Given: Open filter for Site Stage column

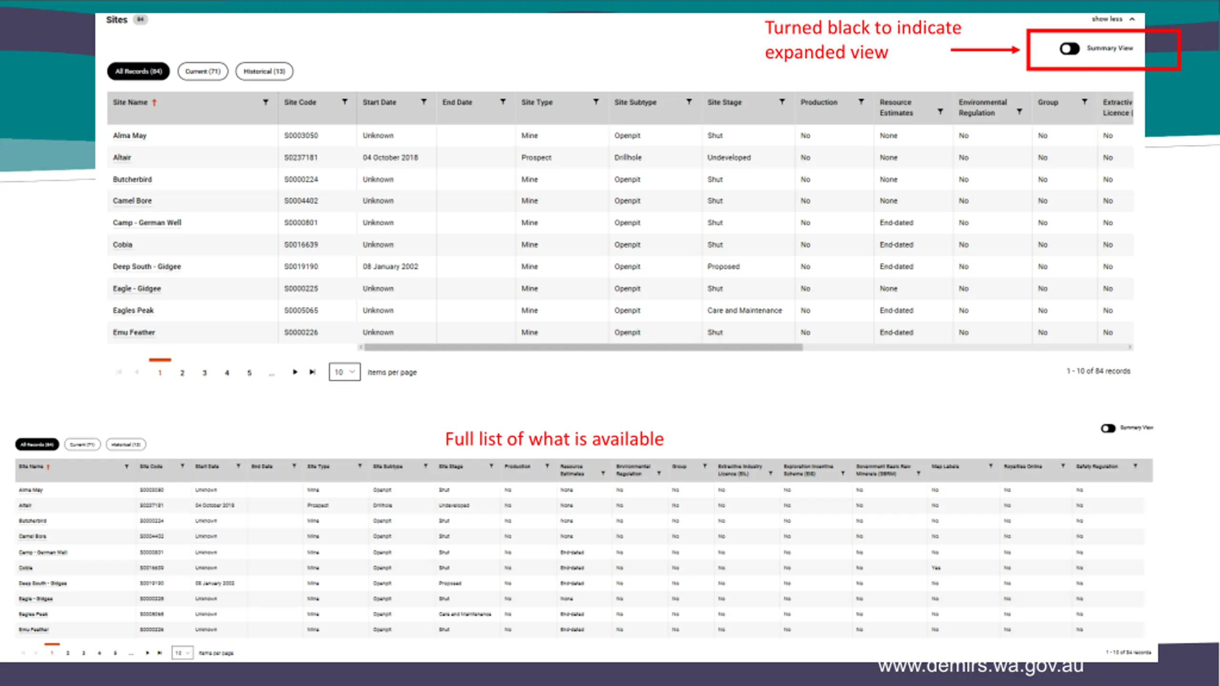Looking at the screenshot, I should click(x=782, y=102).
